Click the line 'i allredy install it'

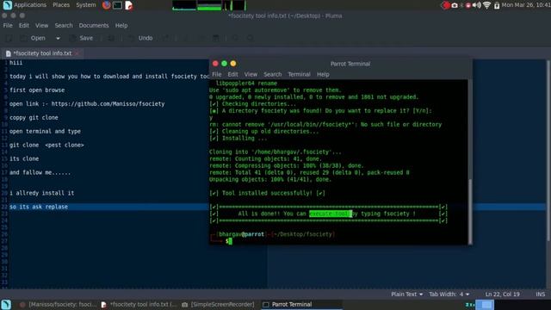pos(42,193)
